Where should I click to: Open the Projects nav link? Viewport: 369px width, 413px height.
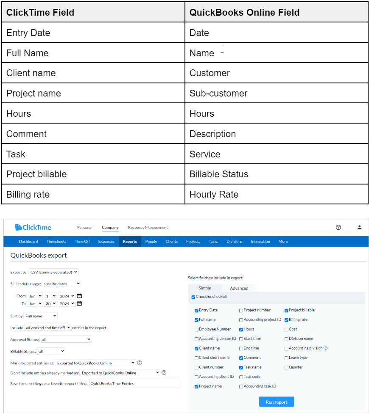click(193, 241)
